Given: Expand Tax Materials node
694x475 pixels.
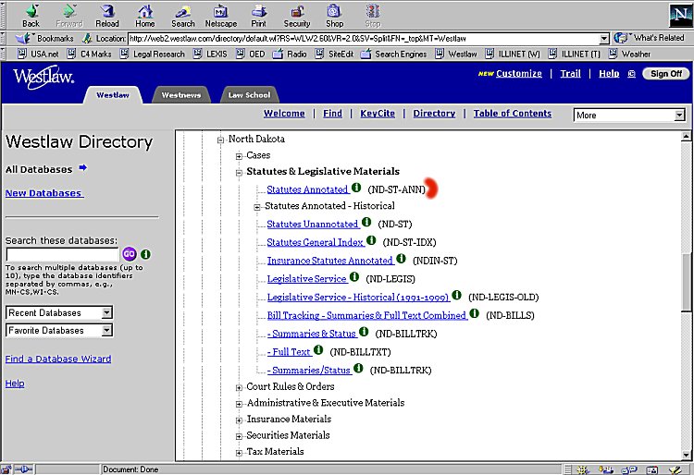Looking at the screenshot, I should pos(239,453).
